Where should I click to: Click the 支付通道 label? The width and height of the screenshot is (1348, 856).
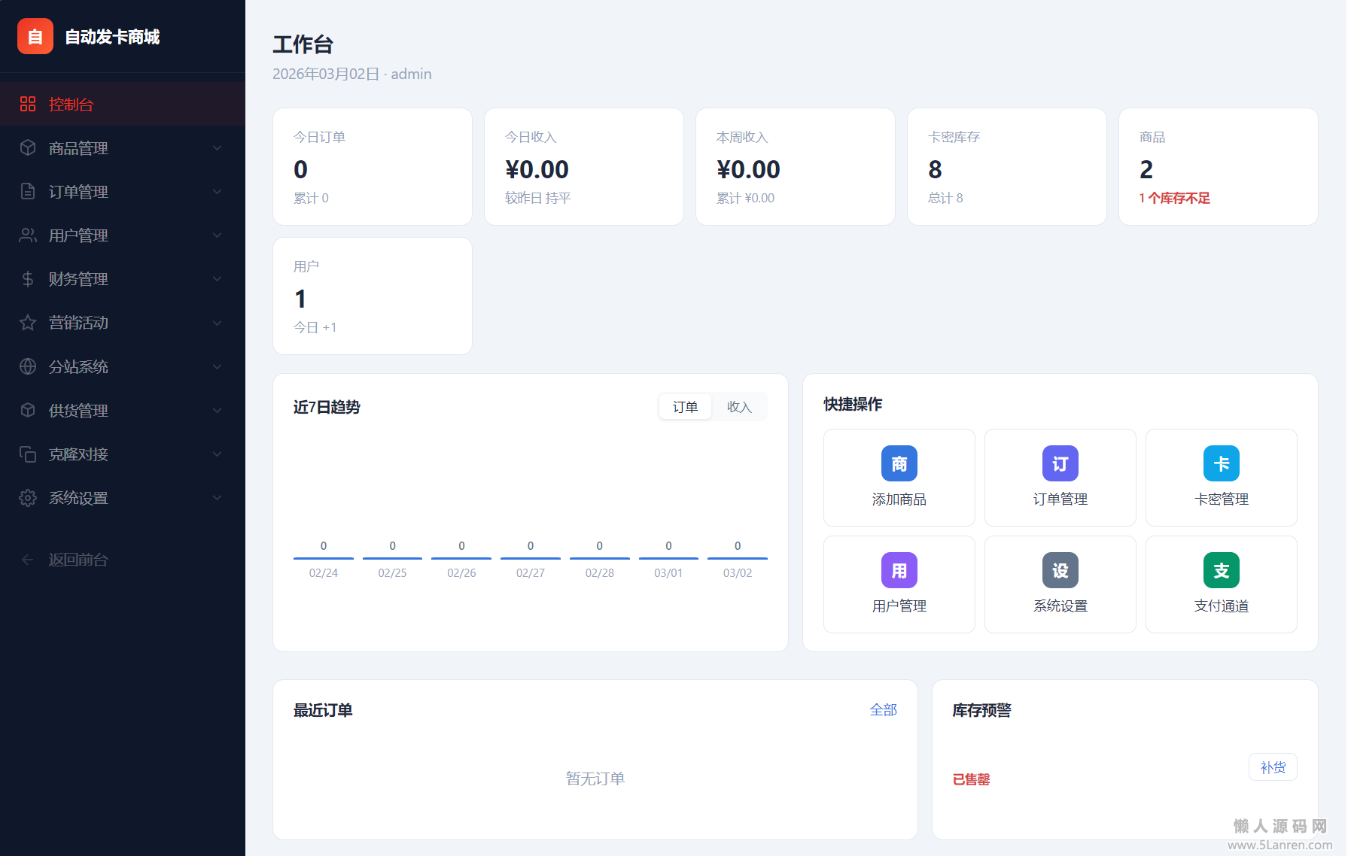[x=1222, y=606]
